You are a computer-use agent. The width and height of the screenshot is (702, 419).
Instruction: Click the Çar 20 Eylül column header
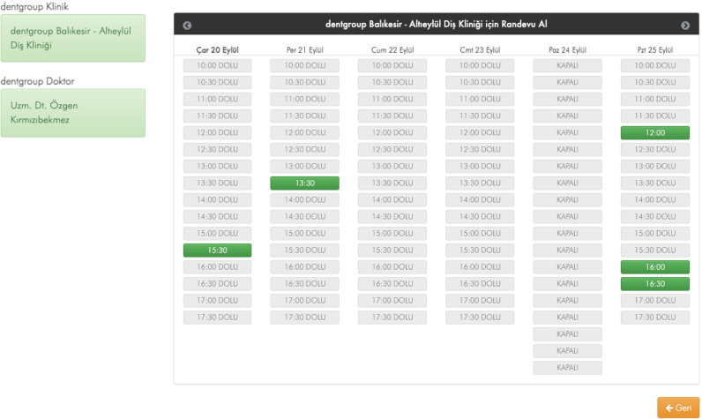coord(217,50)
